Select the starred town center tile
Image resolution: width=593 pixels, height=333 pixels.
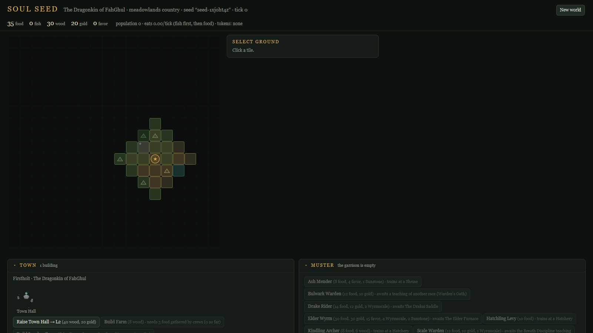[155, 159]
